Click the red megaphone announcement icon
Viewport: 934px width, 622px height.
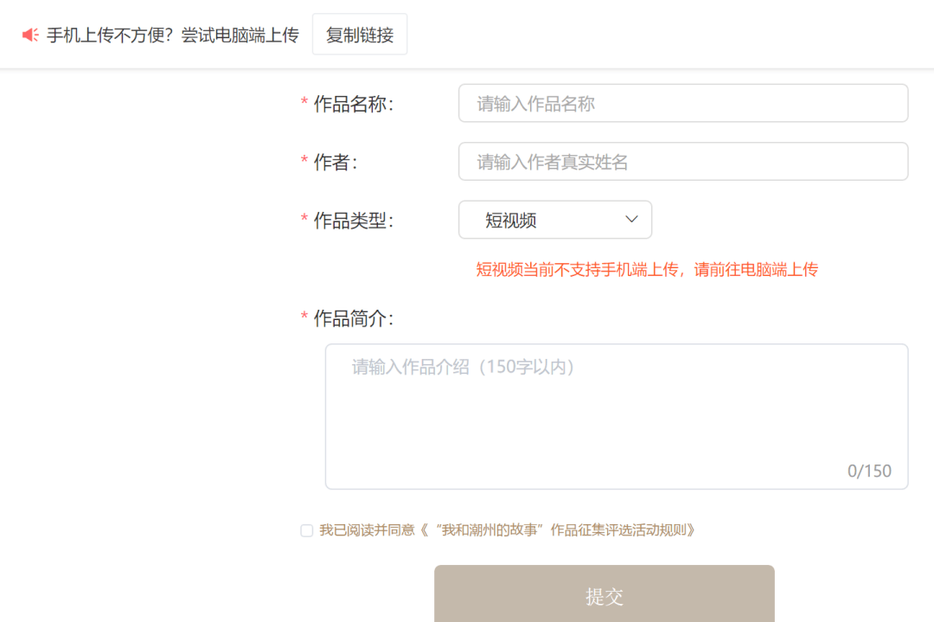(30, 35)
